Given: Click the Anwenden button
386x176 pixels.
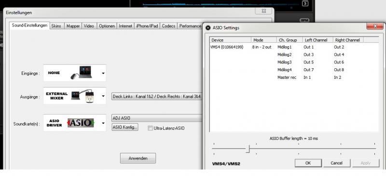Looking at the screenshot, I should coord(138,158).
